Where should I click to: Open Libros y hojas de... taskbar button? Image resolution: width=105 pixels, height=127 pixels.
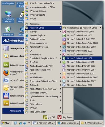point(68,123)
